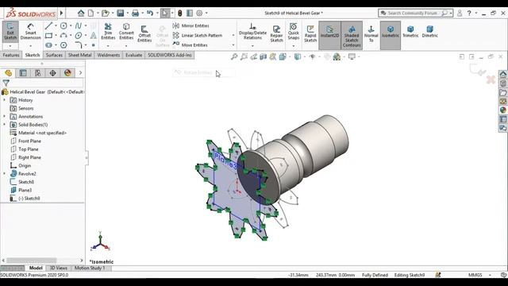Open the Line tool dropdown arrow
This screenshot has width=508, height=286.
tap(56, 25)
